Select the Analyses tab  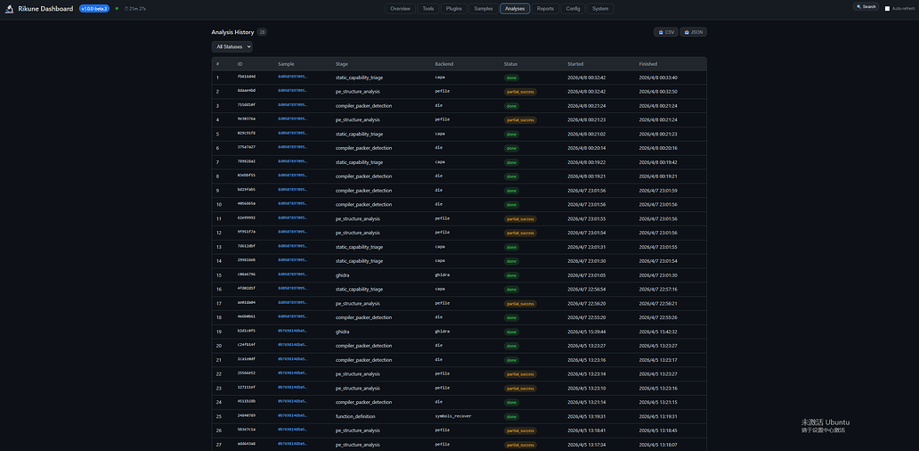[x=515, y=9]
